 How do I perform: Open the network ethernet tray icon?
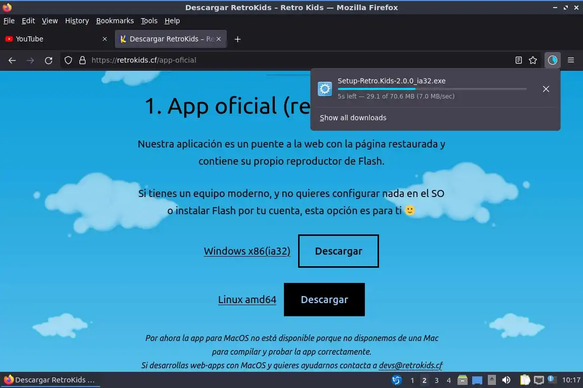(x=539, y=380)
